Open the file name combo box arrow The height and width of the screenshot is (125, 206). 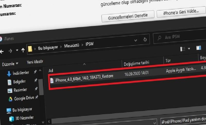point(155,123)
